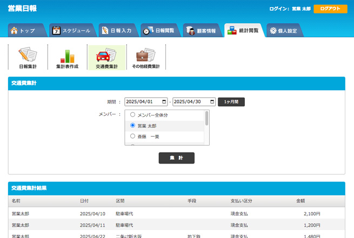Screen dimensions: 354x238
Task: Click the 金額 column header
Action: coord(300,201)
